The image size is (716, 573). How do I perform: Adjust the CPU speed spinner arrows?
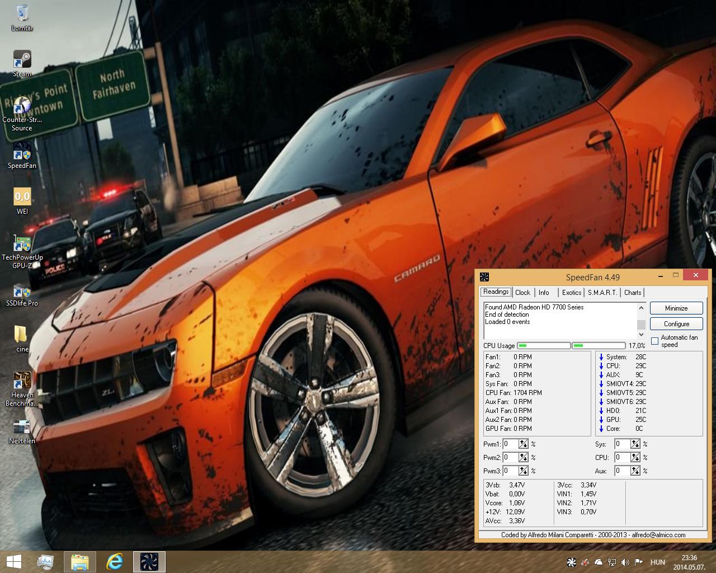click(635, 457)
